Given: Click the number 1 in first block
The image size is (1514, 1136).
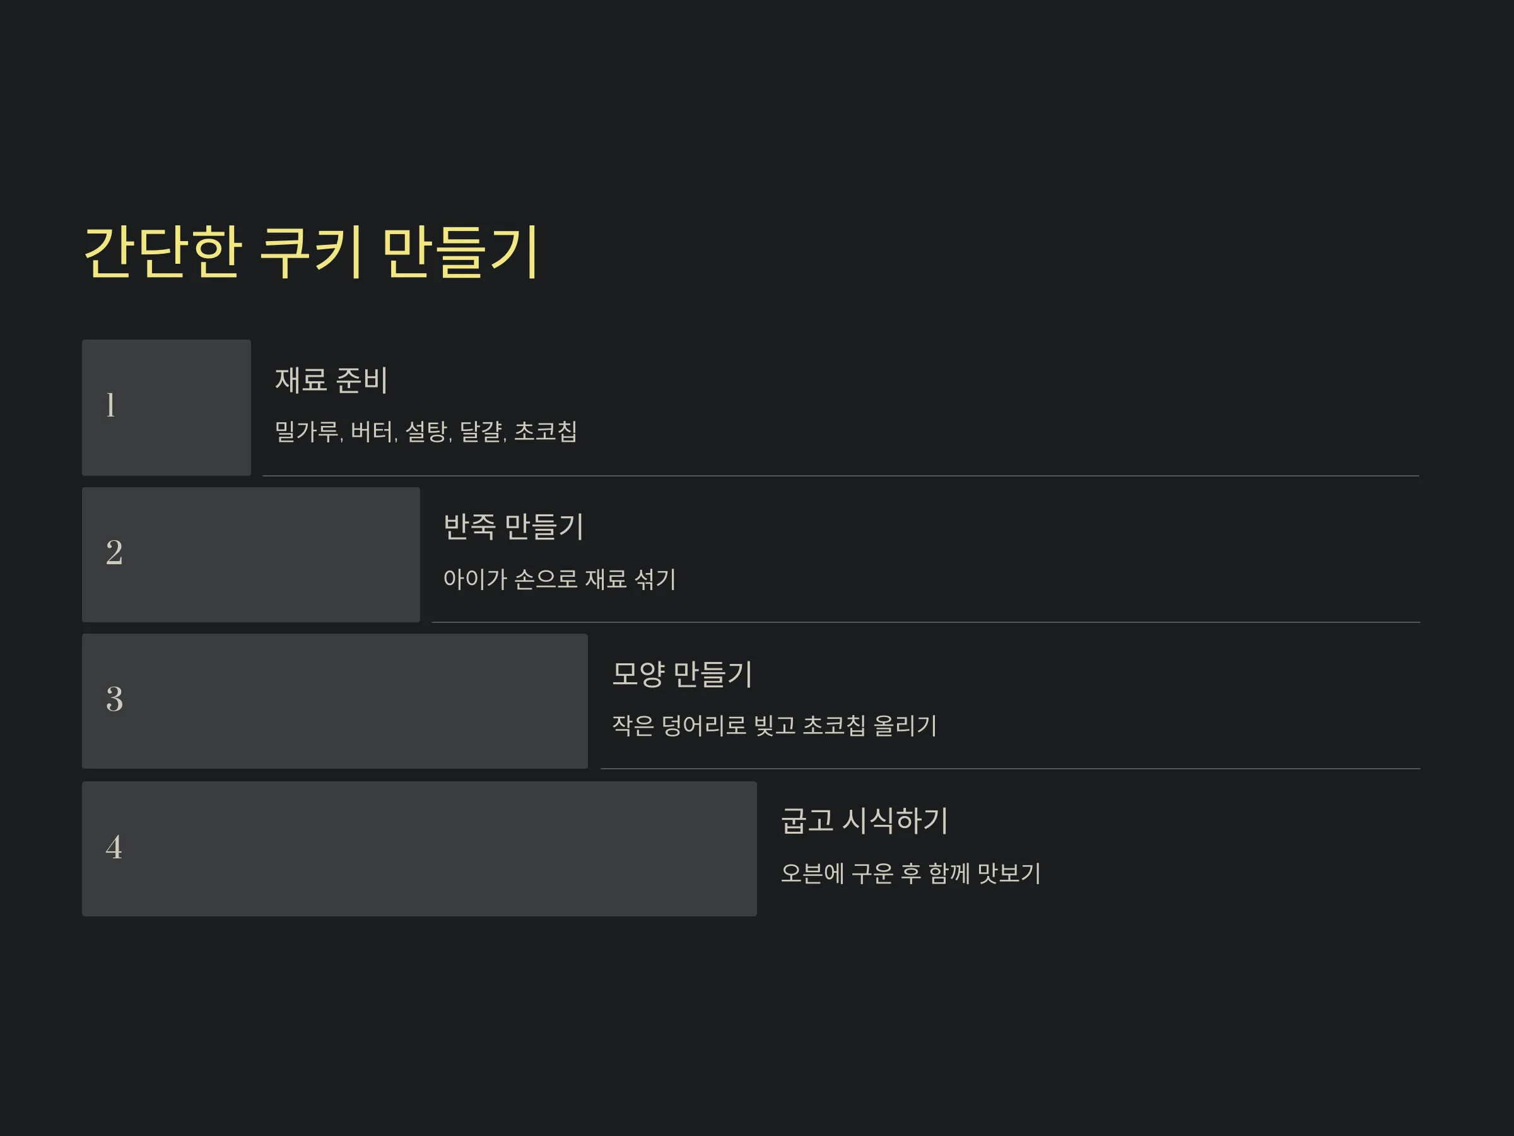Looking at the screenshot, I should pos(110,405).
